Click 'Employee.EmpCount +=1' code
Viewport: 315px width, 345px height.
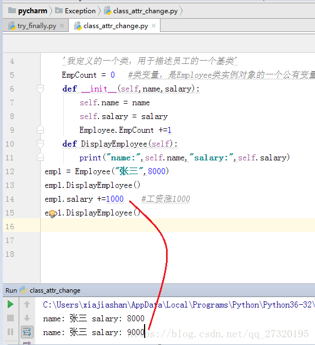tap(125, 130)
